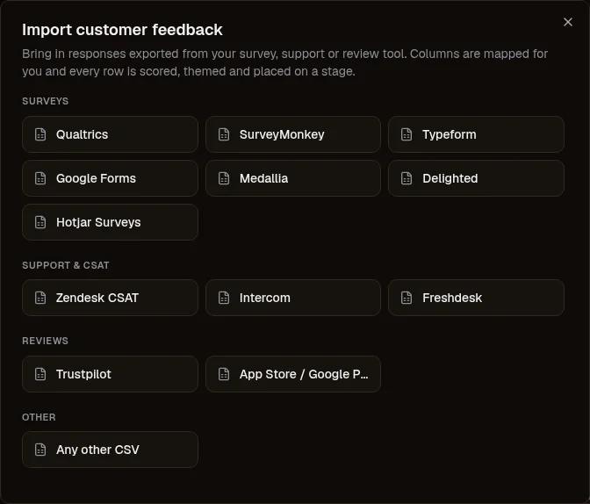This screenshot has height=504, width=590.
Task: Choose Intercom under Support & CSAT
Action: click(293, 298)
